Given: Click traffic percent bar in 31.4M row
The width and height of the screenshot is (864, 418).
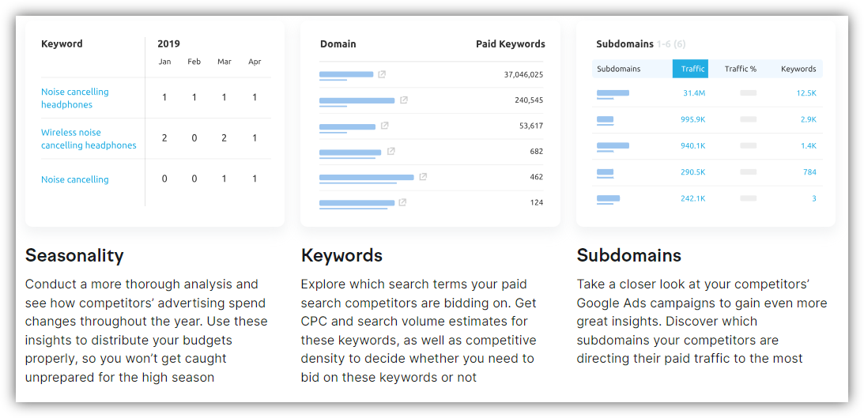Looking at the screenshot, I should pyautogui.click(x=748, y=93).
